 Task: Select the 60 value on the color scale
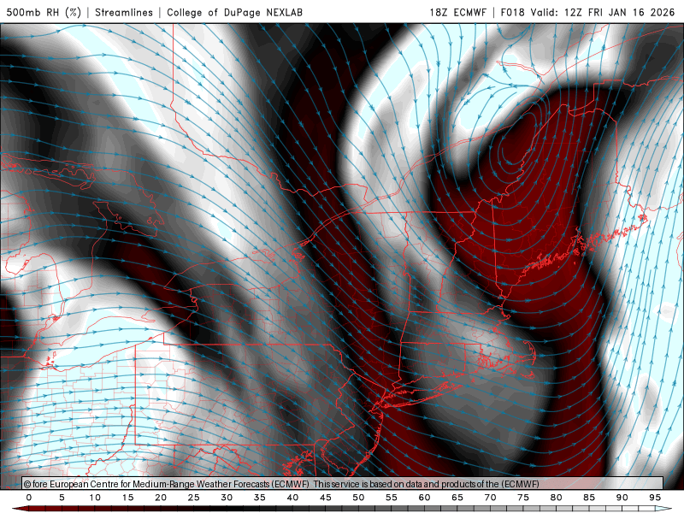click(424, 498)
